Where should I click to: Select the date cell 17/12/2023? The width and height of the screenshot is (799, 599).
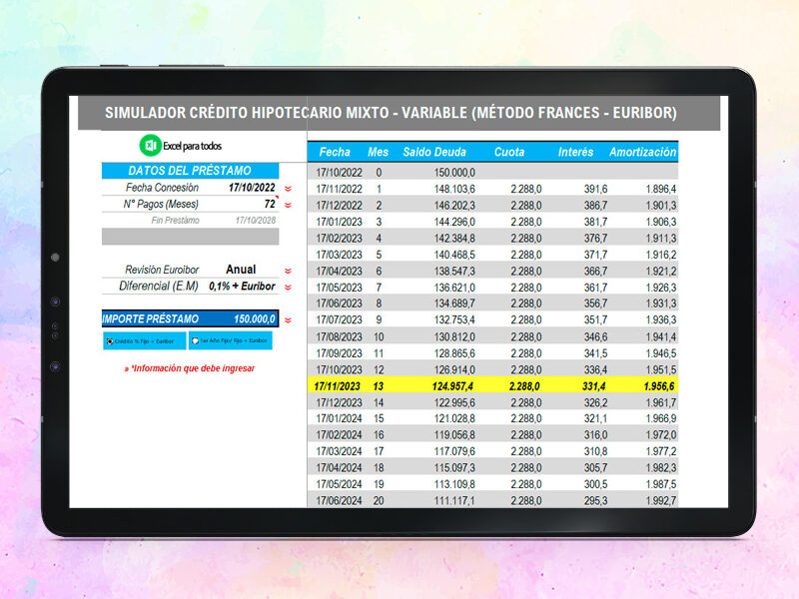click(339, 402)
